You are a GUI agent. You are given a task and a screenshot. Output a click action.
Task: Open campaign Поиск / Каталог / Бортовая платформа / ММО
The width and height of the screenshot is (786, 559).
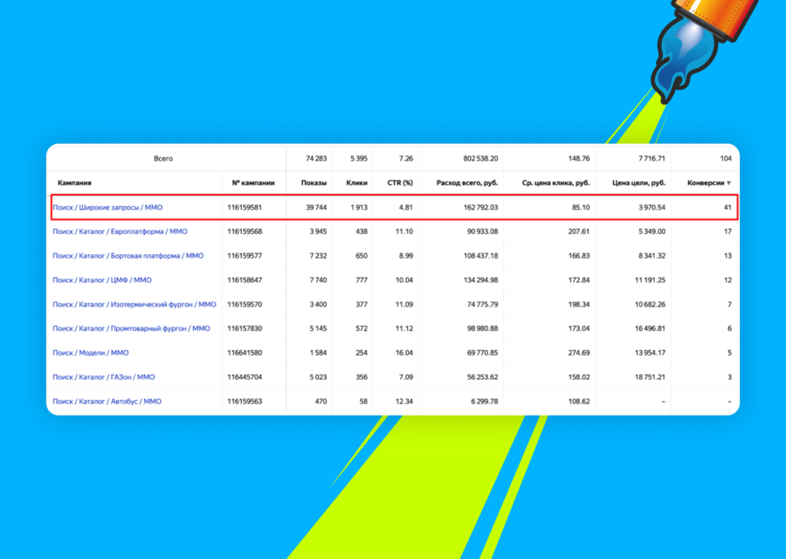pos(128,256)
